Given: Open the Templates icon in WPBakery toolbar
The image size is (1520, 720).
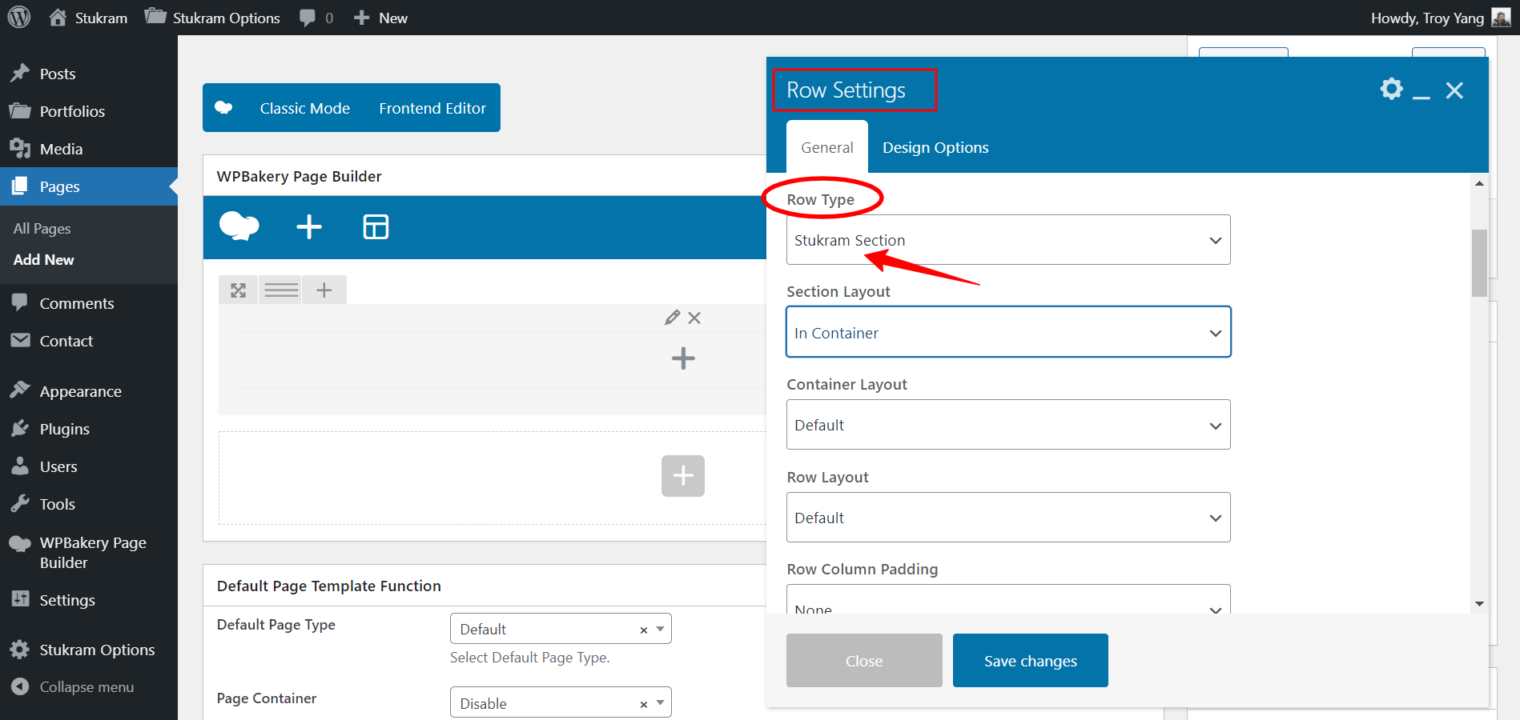Looking at the screenshot, I should pyautogui.click(x=376, y=227).
